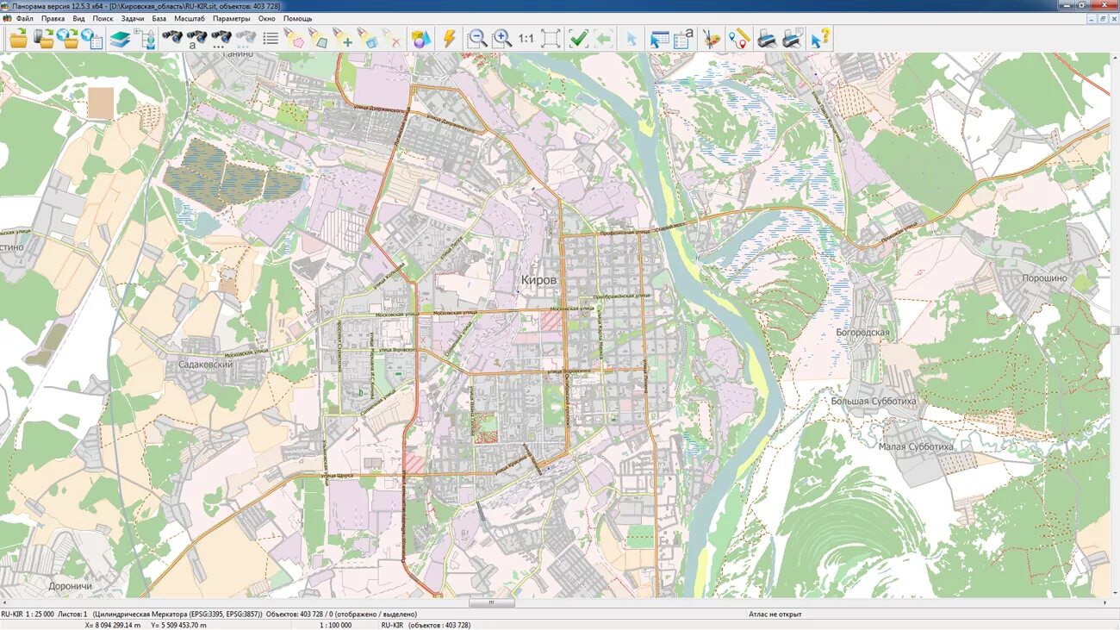Click binoculars with dots search icon
The height and width of the screenshot is (630, 1120).
coord(222,38)
